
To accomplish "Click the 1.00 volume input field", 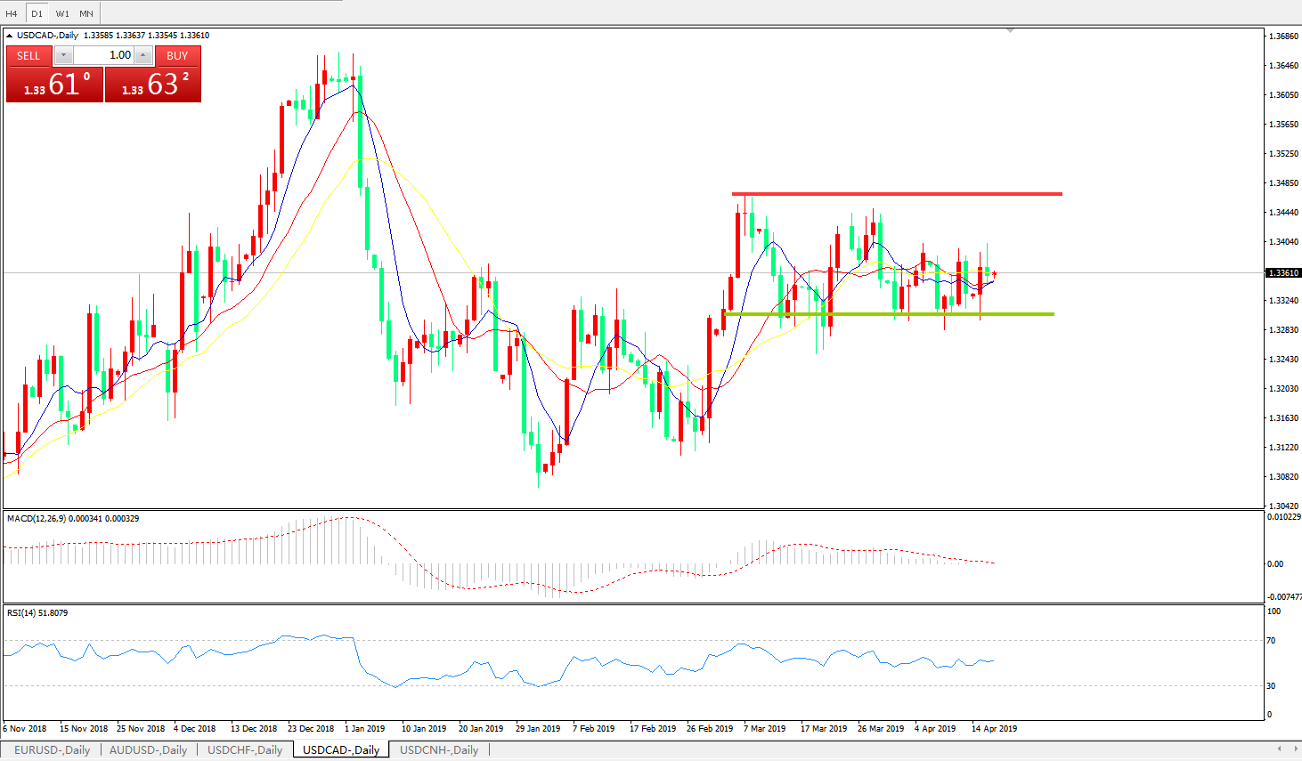I will coord(102,55).
